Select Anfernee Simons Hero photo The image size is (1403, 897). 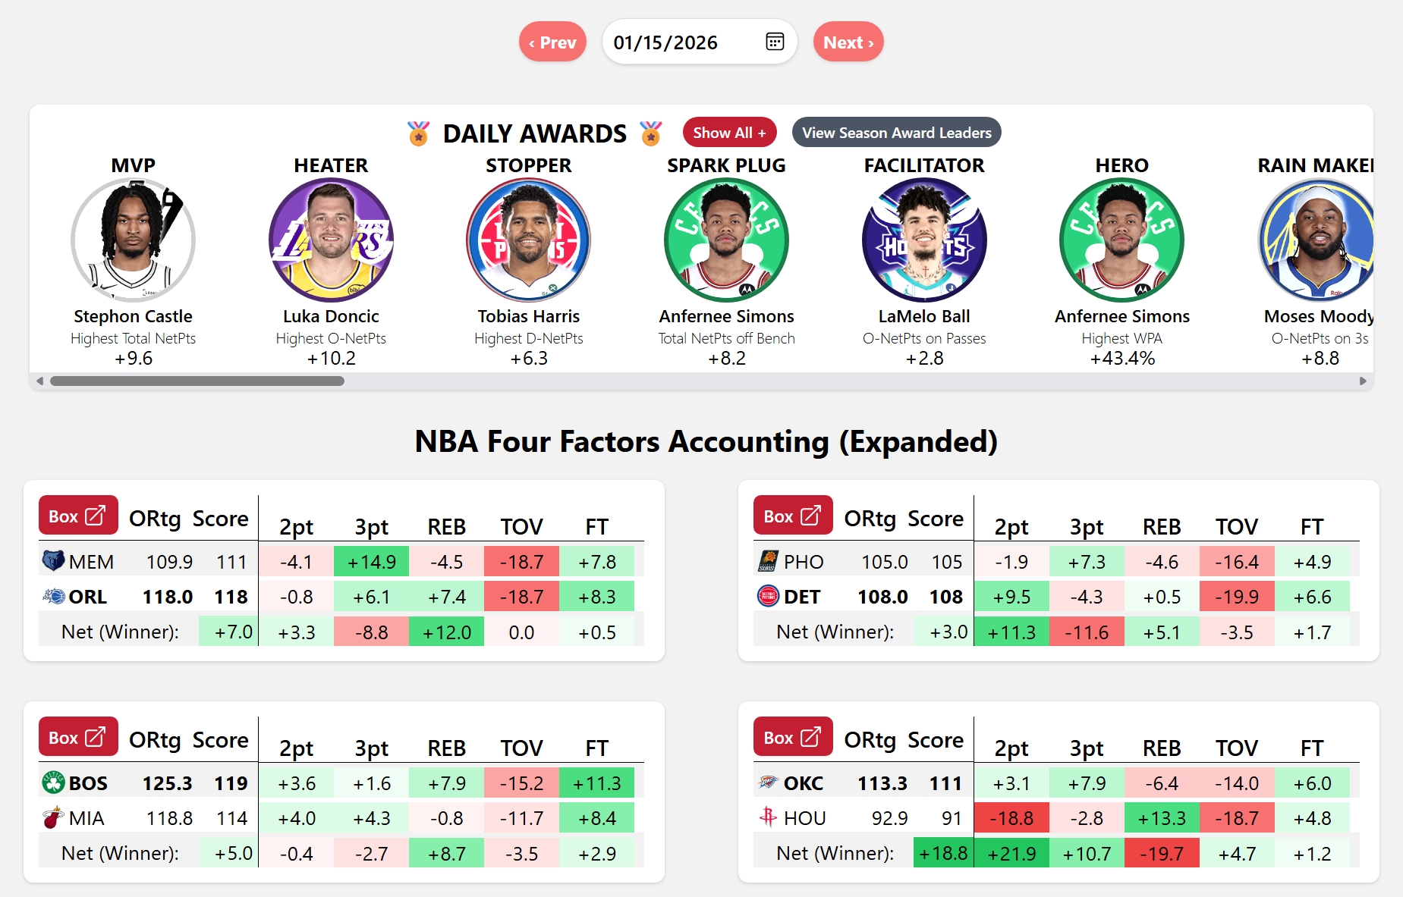(x=1122, y=240)
